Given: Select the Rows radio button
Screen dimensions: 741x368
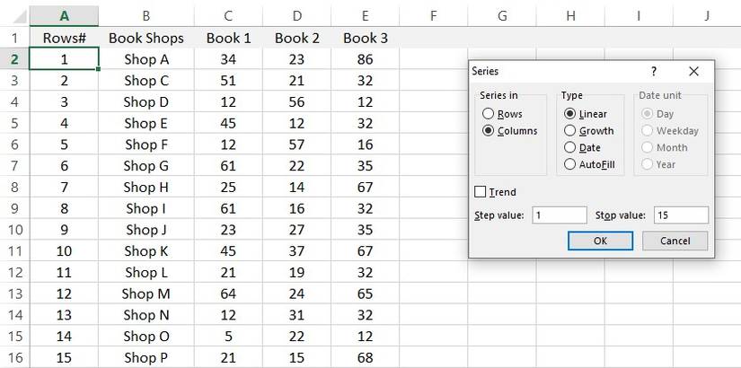Looking at the screenshot, I should tap(489, 114).
